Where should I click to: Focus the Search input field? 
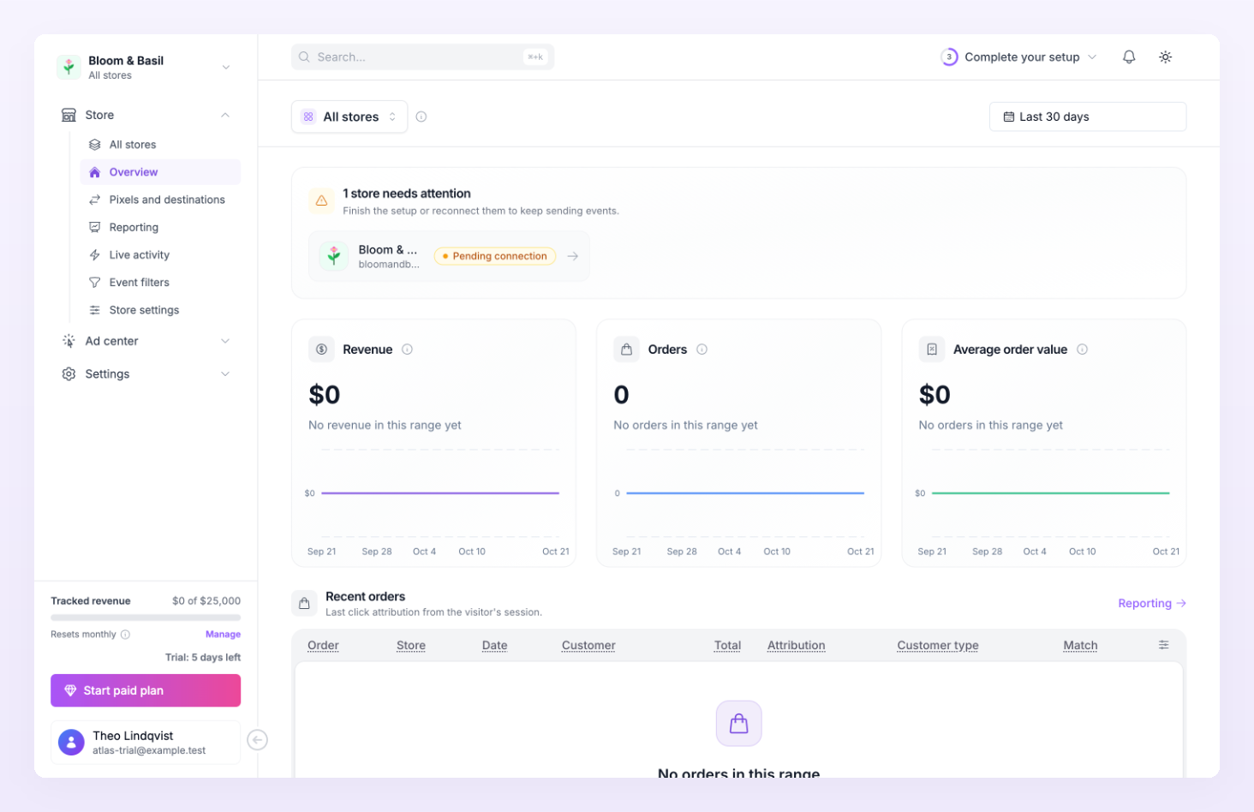[422, 57]
